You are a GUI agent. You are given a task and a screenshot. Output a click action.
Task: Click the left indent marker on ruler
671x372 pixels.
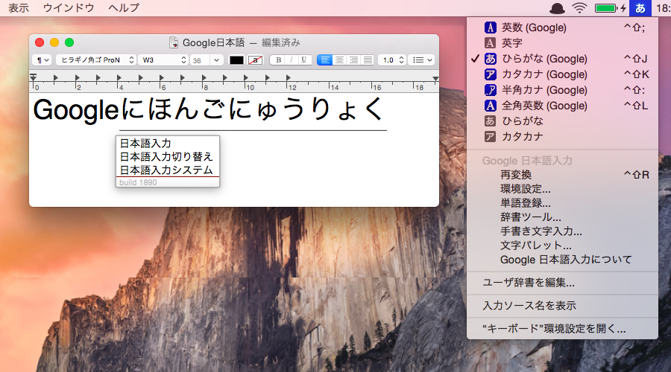coord(33,77)
